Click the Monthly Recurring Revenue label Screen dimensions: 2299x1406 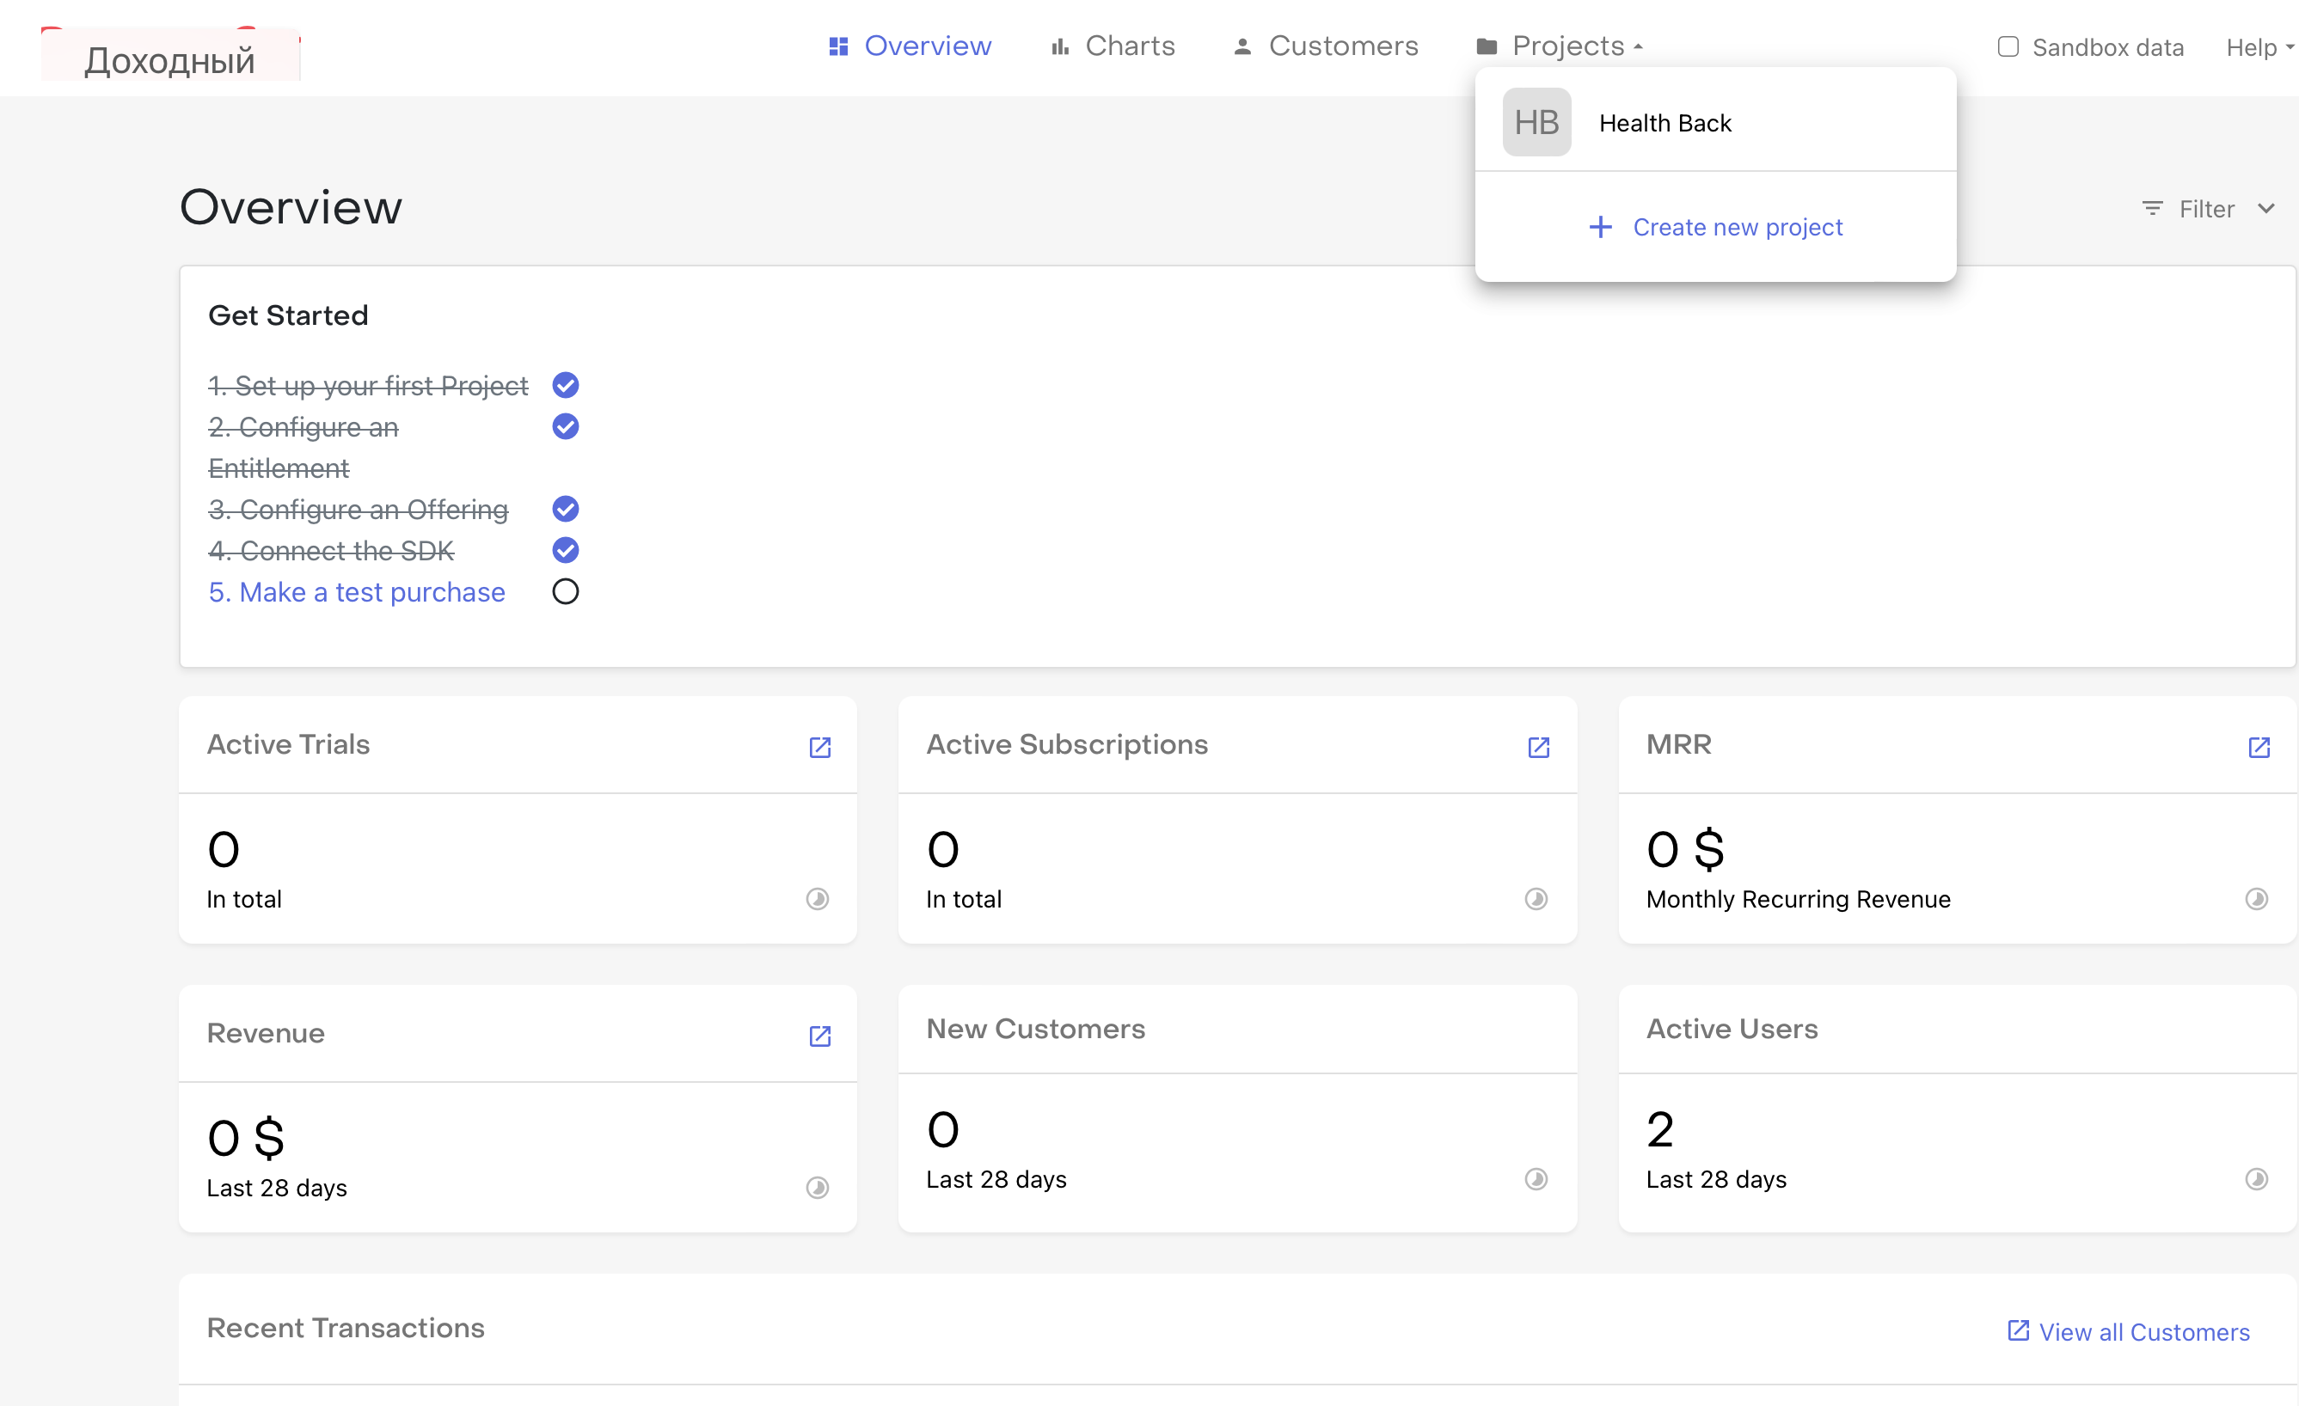point(1798,899)
